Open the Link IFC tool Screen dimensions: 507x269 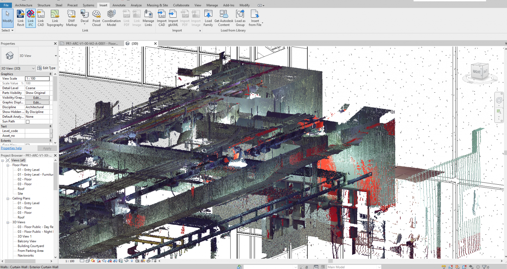(30, 18)
